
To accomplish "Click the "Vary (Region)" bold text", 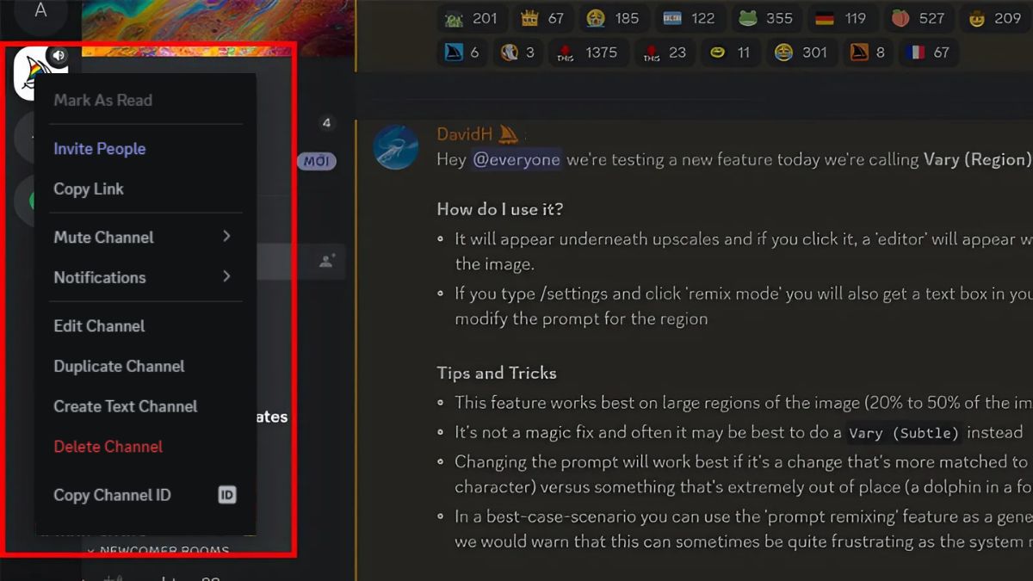I will 977,159.
